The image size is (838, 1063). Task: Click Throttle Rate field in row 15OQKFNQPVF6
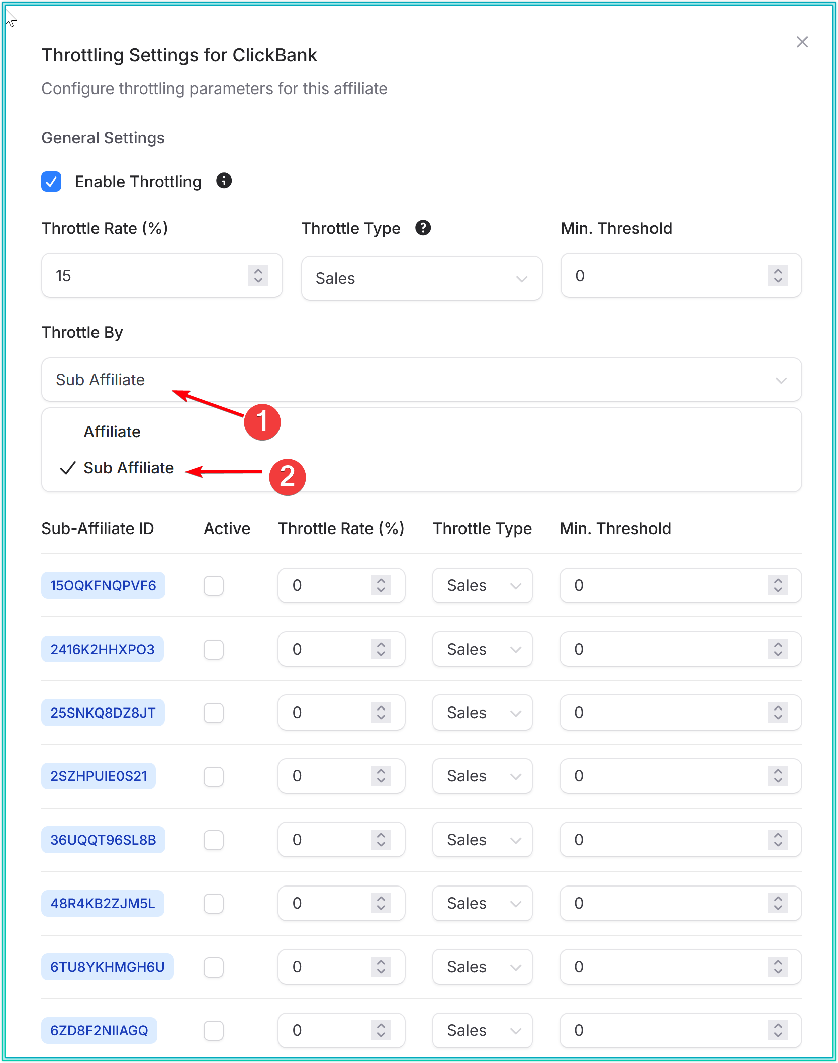(341, 585)
